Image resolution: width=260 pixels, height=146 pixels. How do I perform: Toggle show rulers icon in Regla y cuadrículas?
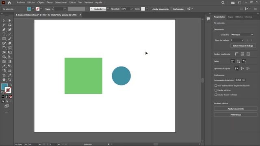pyautogui.click(x=236, y=54)
